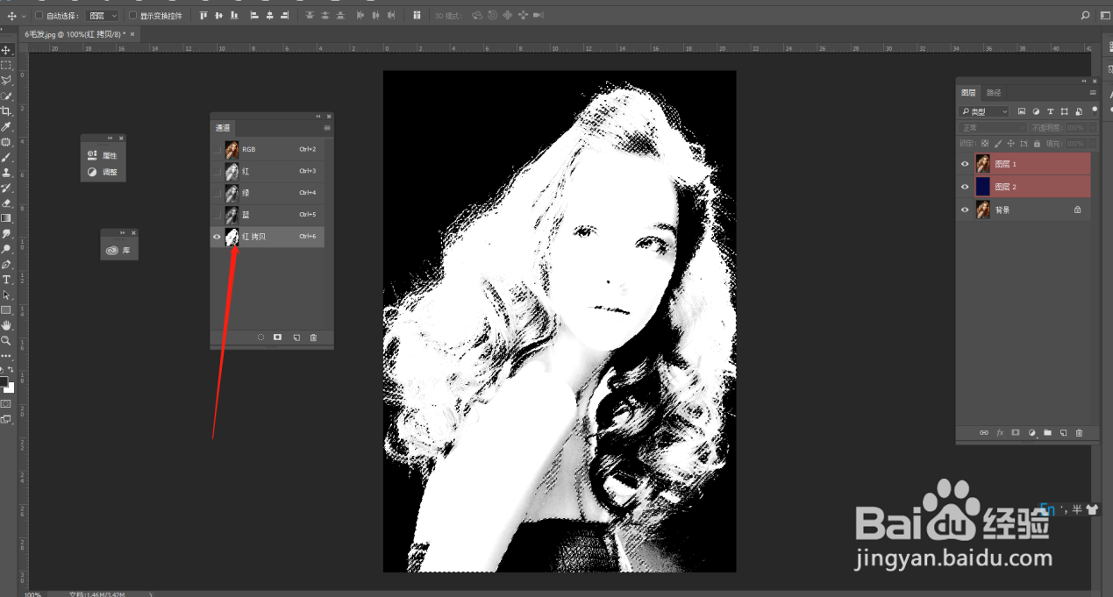Screen dimensions: 1113x597
Task: Open the 调整 adjustments panel
Action: coord(103,172)
